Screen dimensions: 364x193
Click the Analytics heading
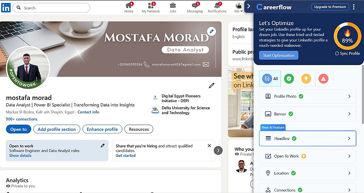[17, 180]
